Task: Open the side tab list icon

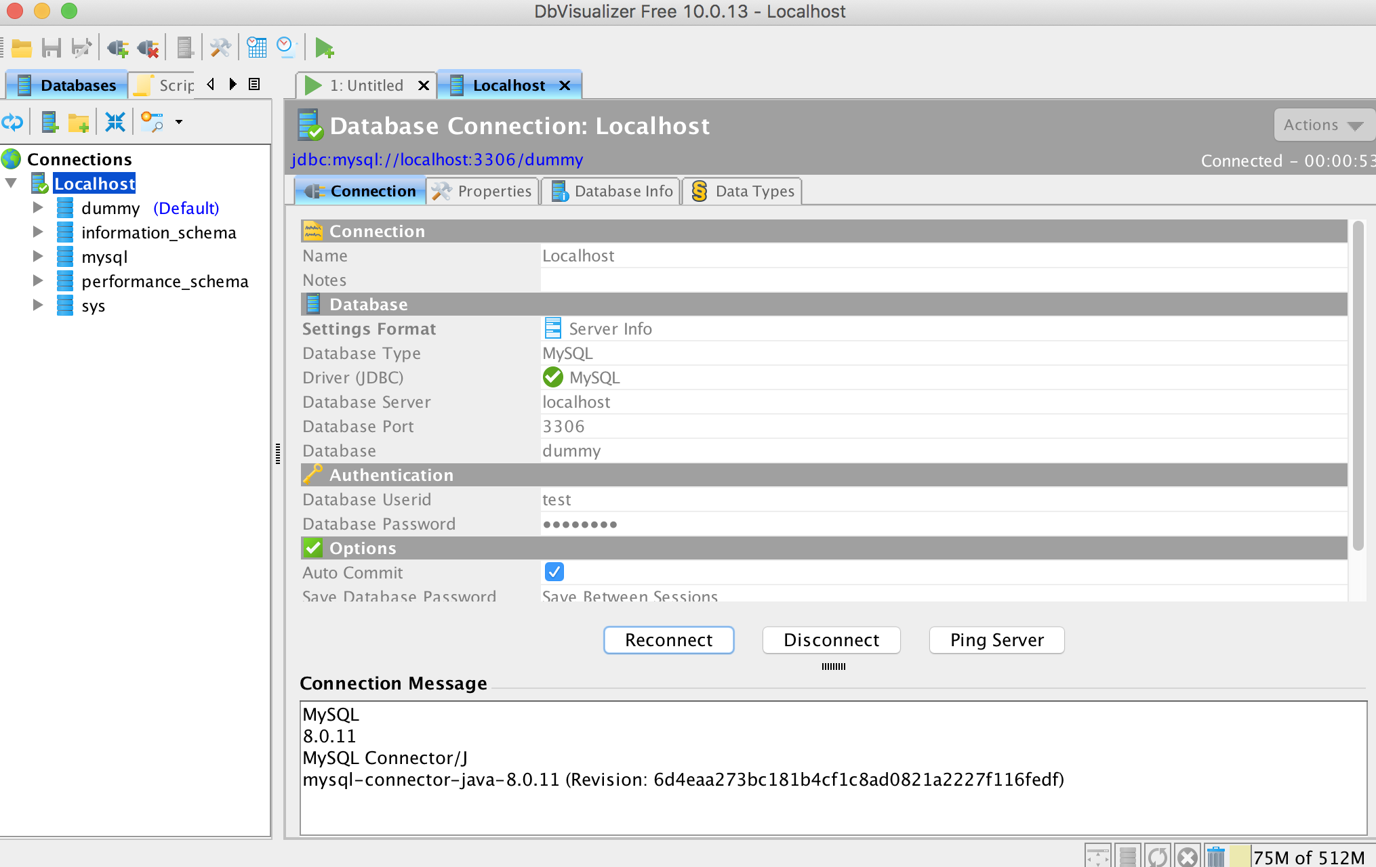Action: click(254, 84)
